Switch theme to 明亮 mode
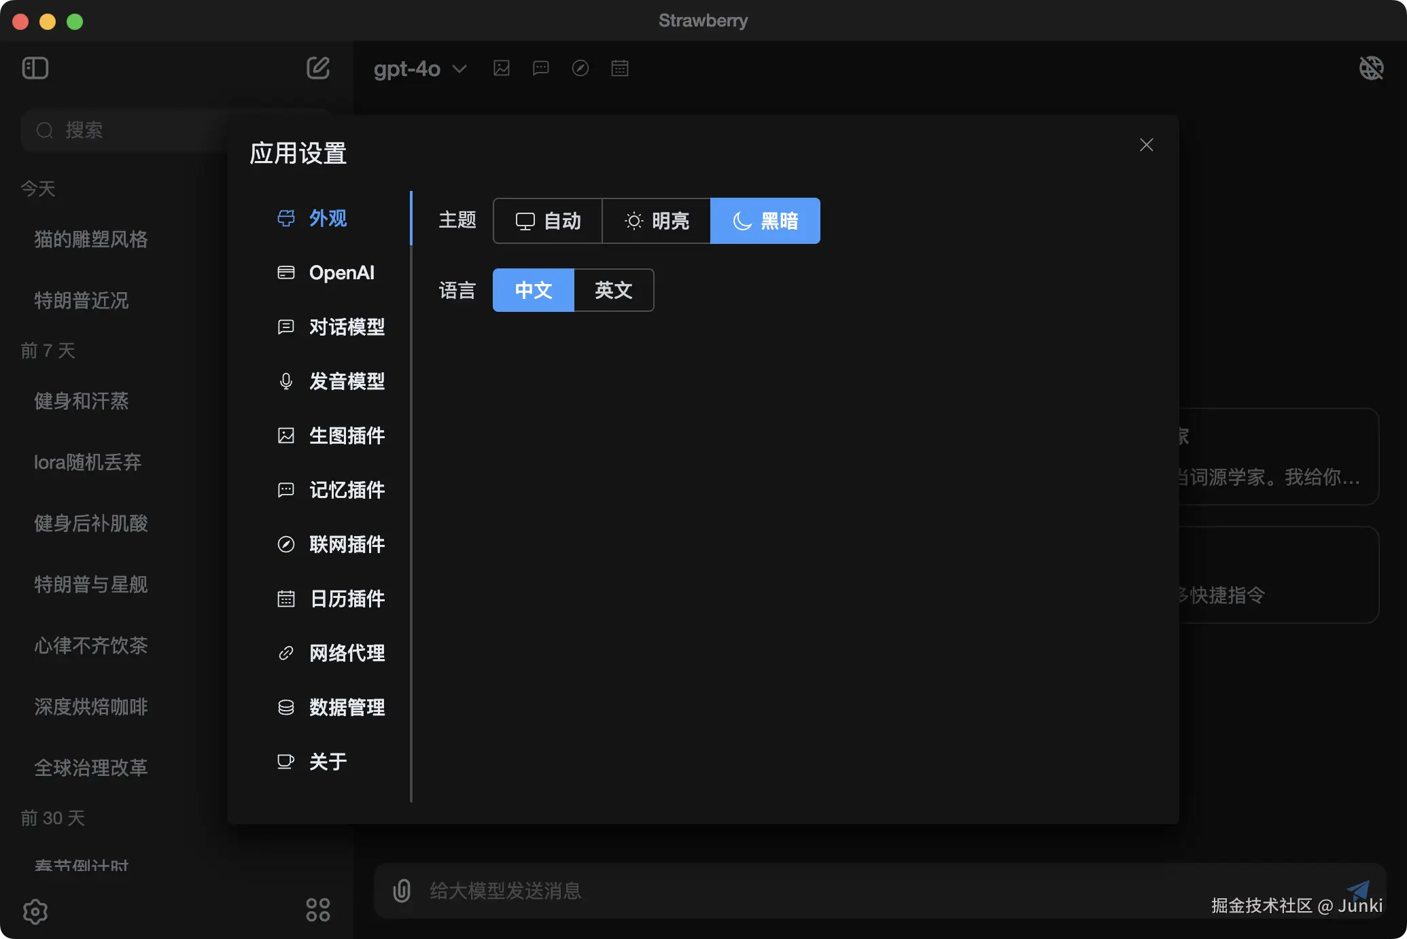Viewport: 1407px width, 939px height. [657, 221]
